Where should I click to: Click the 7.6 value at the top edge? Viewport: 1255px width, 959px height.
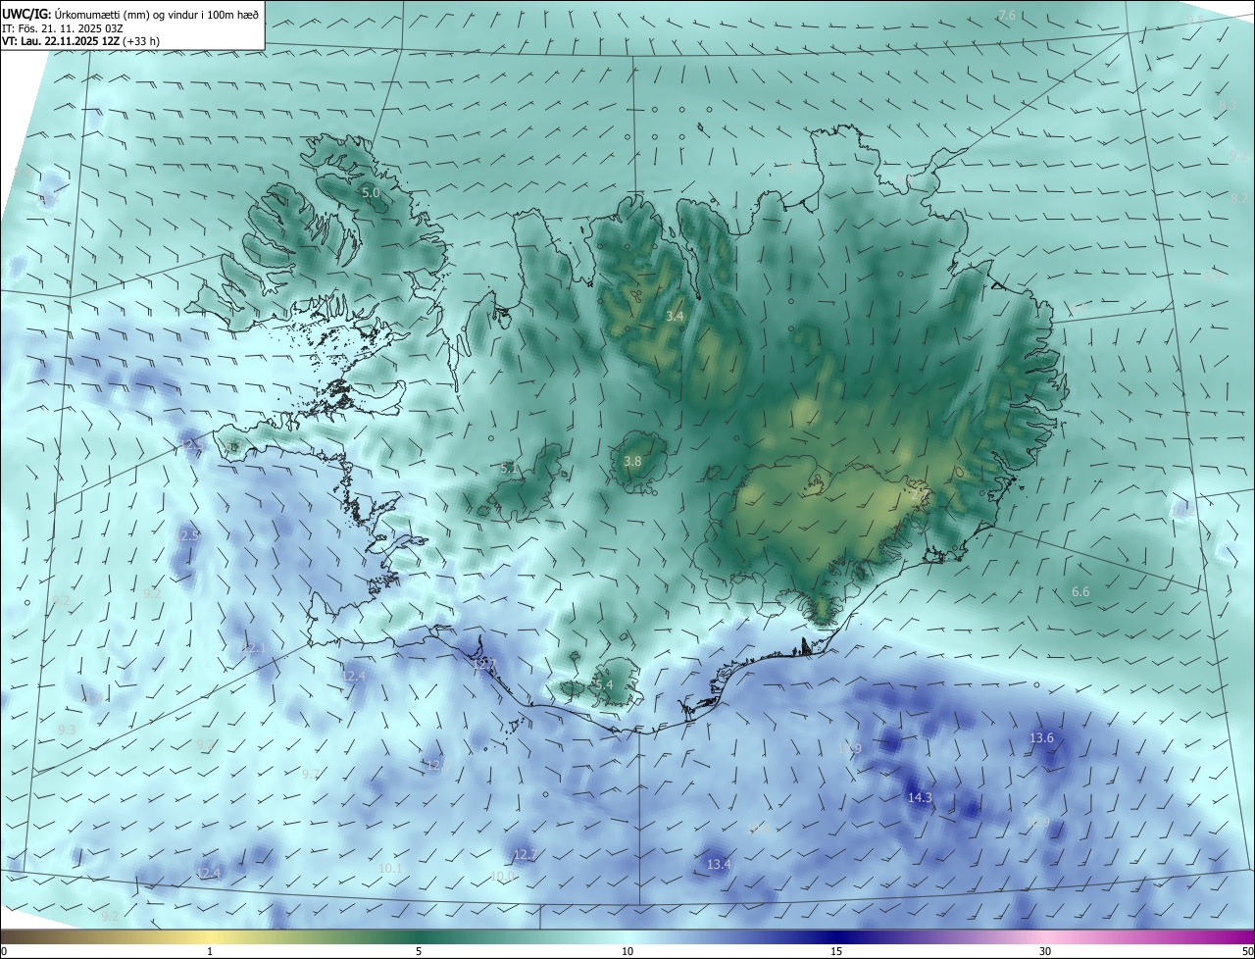point(1007,15)
